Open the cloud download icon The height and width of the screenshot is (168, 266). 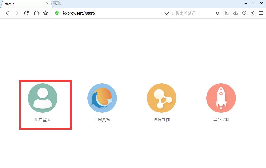pyautogui.click(x=236, y=13)
